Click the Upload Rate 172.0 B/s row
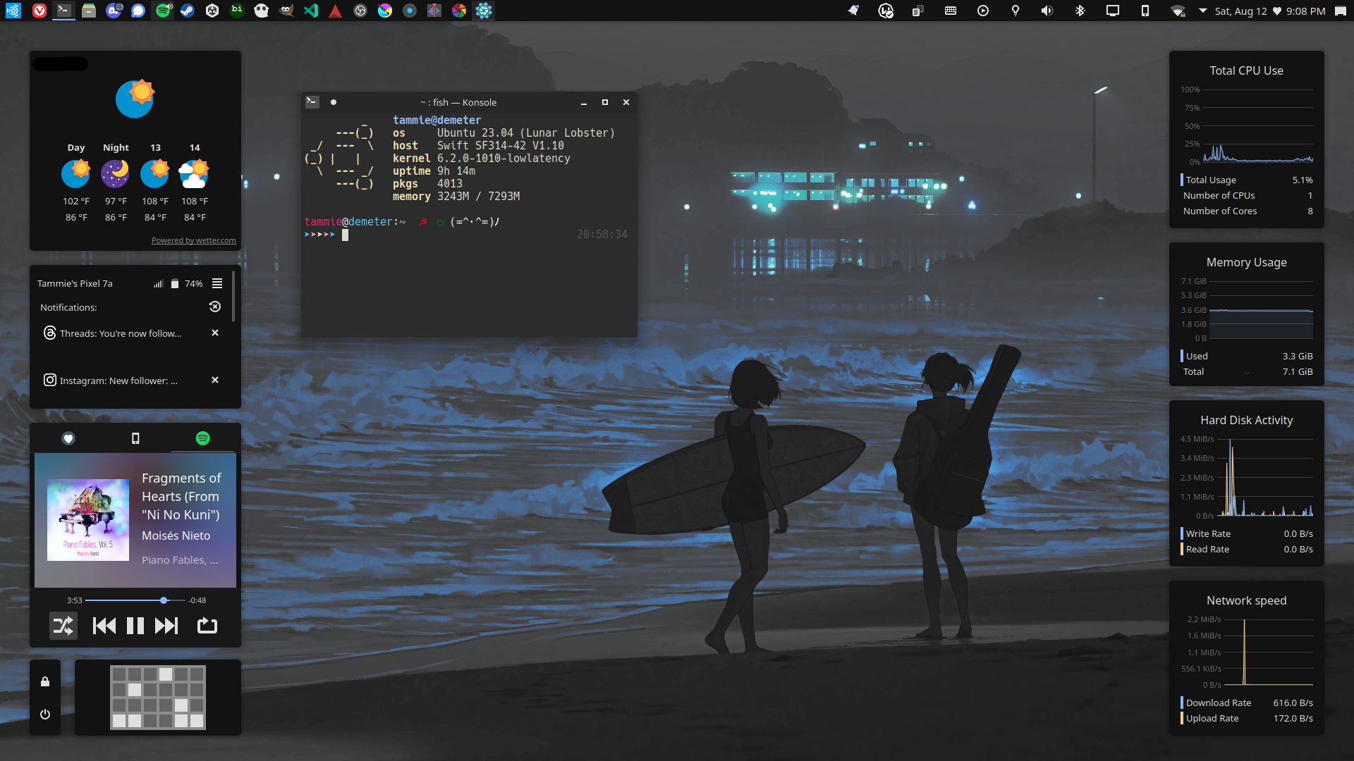 [1247, 718]
